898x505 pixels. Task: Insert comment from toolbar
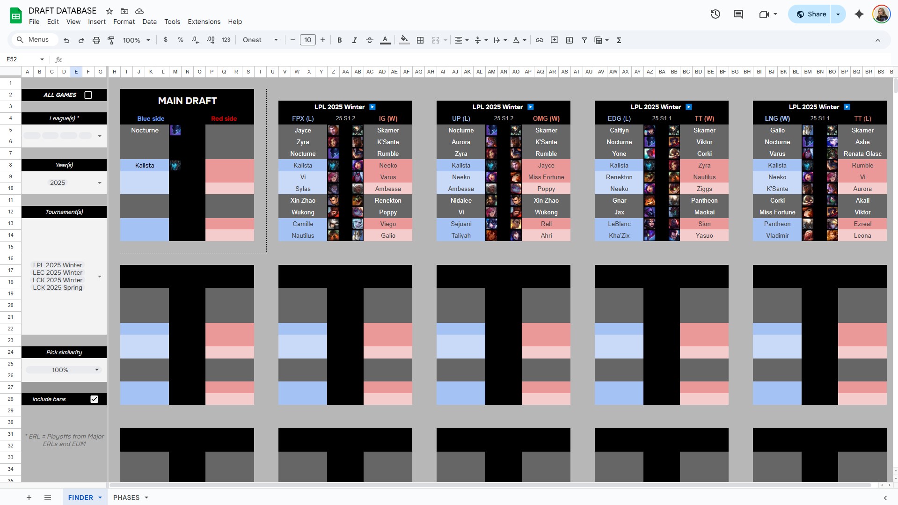[555, 40]
